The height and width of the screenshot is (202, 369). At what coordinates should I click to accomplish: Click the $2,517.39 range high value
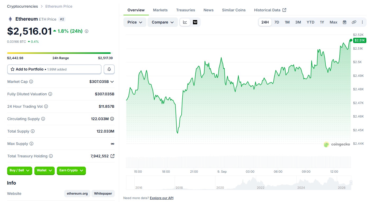click(105, 58)
